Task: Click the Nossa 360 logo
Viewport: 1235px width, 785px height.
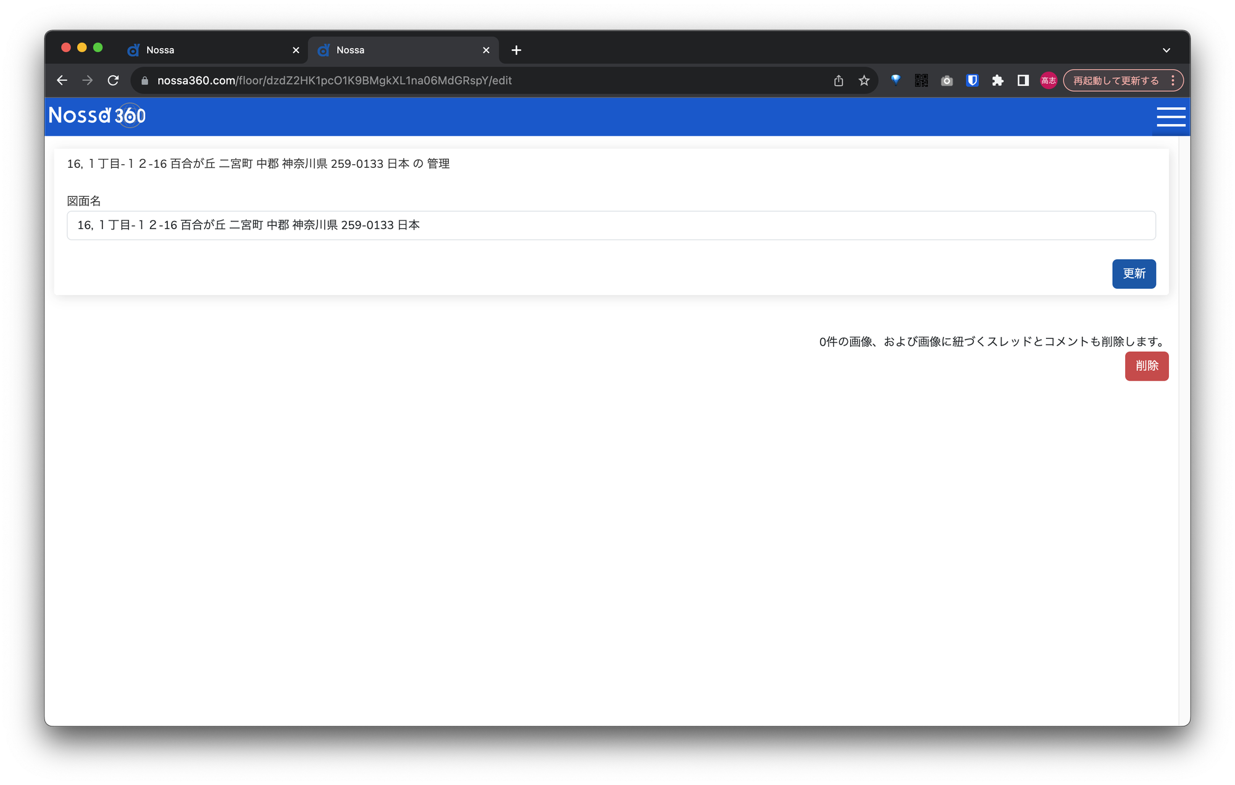Action: pos(98,115)
